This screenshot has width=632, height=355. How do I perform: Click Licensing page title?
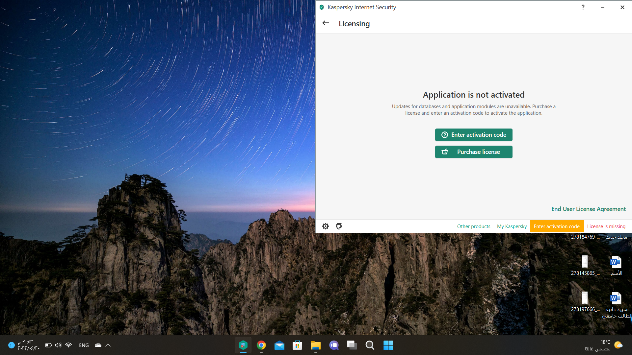[x=354, y=24]
